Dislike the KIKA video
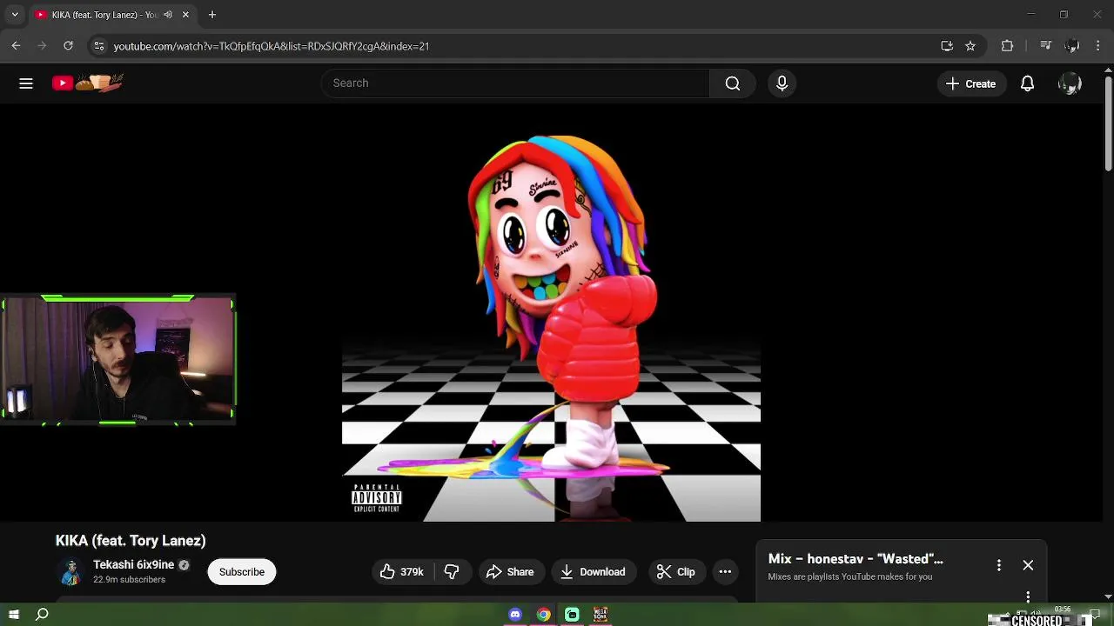Screen dimensions: 1114x626 click(451, 571)
